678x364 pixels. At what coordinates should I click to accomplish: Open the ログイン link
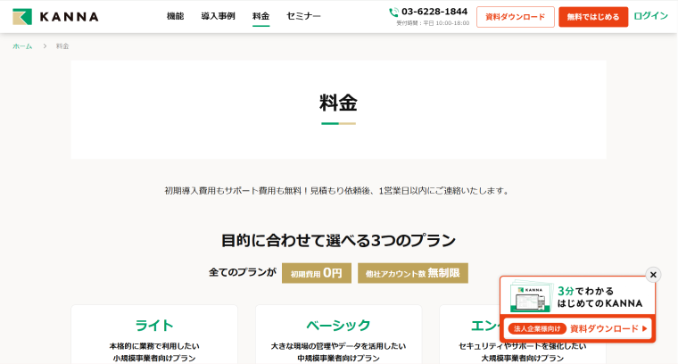pos(650,17)
